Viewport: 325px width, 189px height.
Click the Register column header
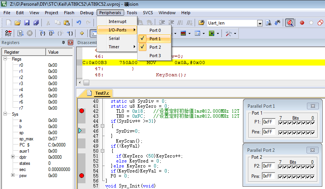(x=24, y=52)
